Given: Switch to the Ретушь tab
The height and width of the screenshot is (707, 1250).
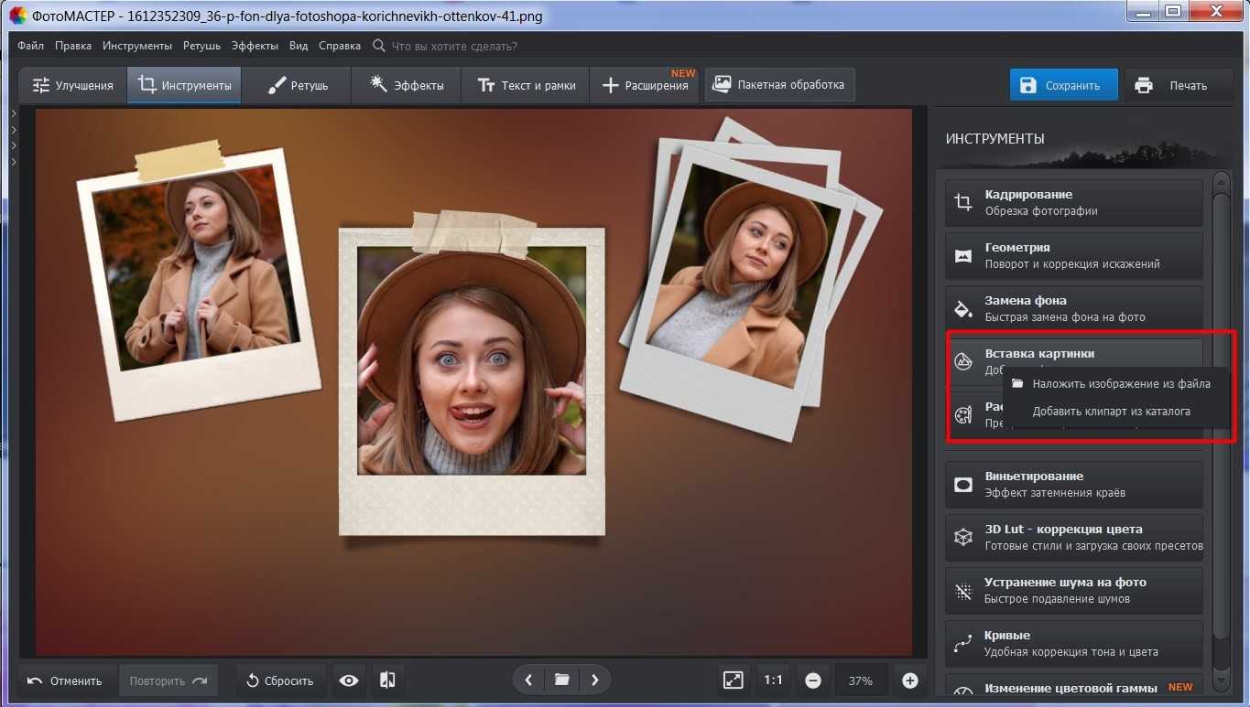Looking at the screenshot, I should (x=298, y=86).
